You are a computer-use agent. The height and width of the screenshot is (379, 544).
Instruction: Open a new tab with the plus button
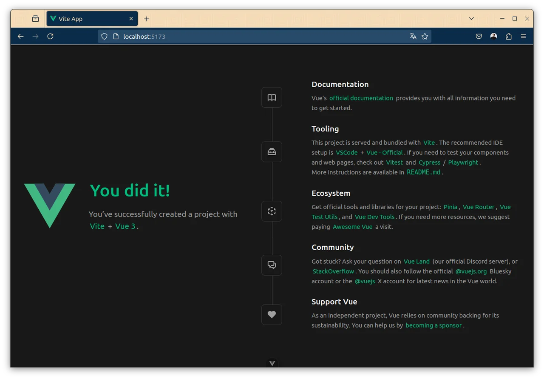pos(147,19)
